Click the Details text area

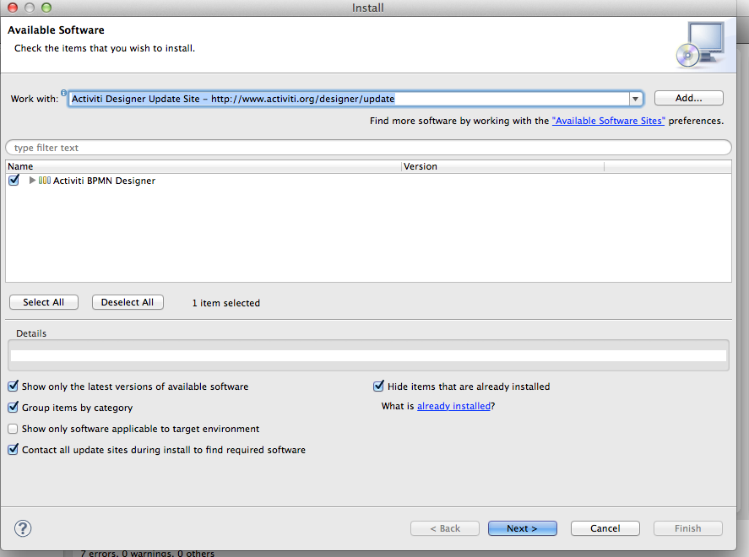368,355
